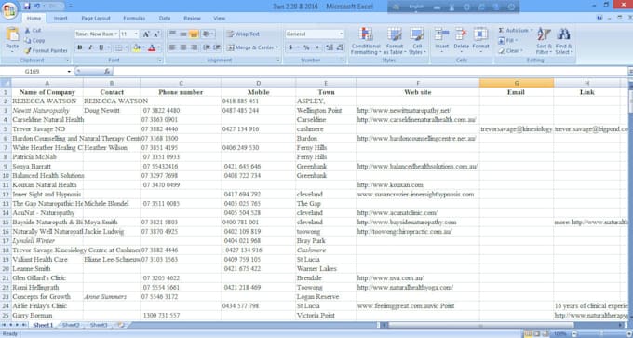Image resolution: width=633 pixels, height=338 pixels.
Task: Switch to the Formulas tab
Action: (x=134, y=19)
